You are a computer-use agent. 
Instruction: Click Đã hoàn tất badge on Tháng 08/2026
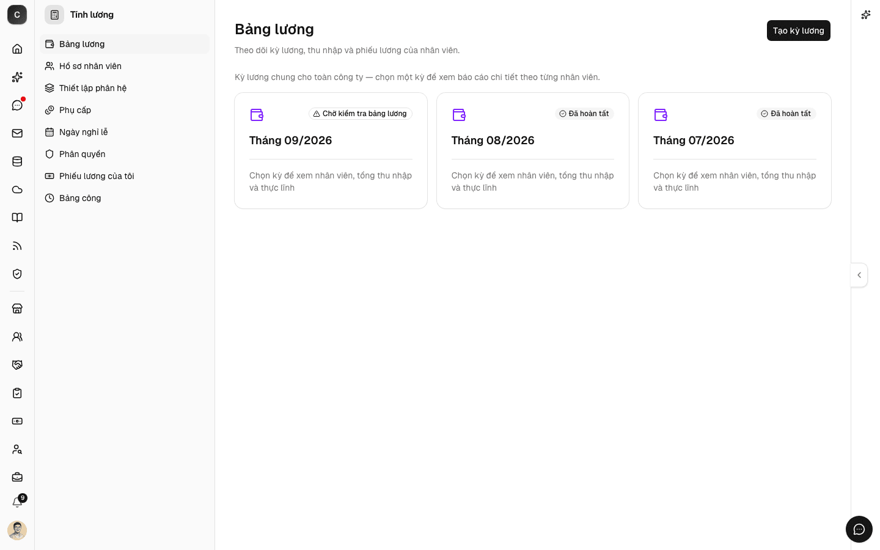click(585, 114)
